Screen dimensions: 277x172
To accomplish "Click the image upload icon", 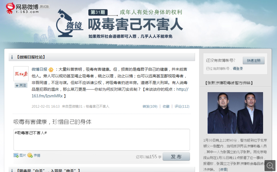I will (16, 156).
